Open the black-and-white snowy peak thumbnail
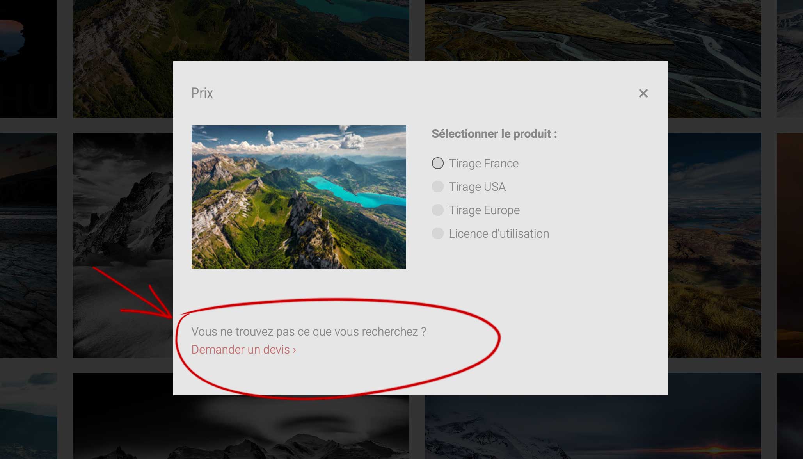 click(123, 245)
